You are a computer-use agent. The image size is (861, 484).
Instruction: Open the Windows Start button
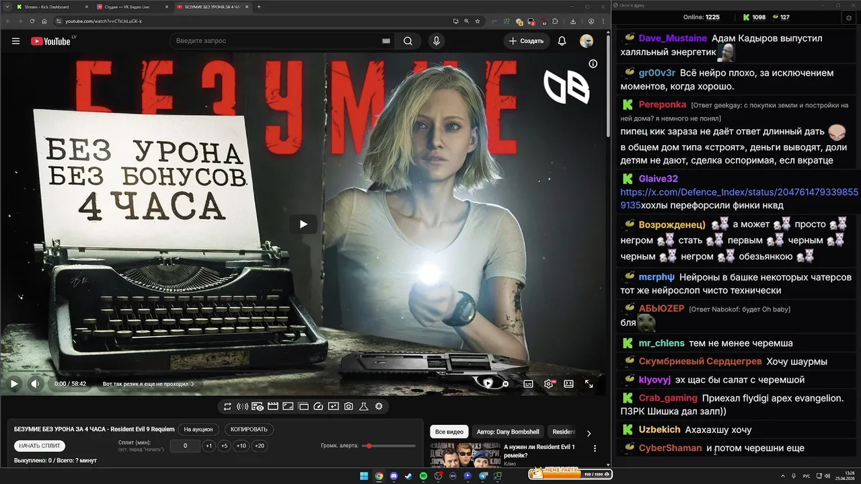pos(364,476)
